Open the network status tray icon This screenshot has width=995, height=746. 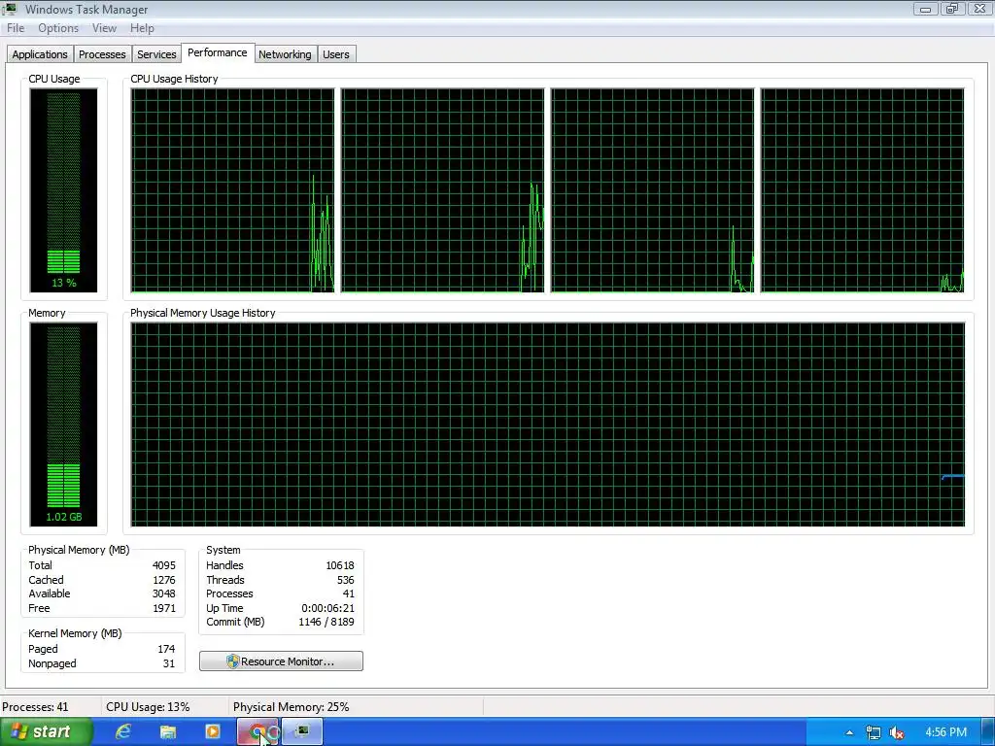coord(874,732)
